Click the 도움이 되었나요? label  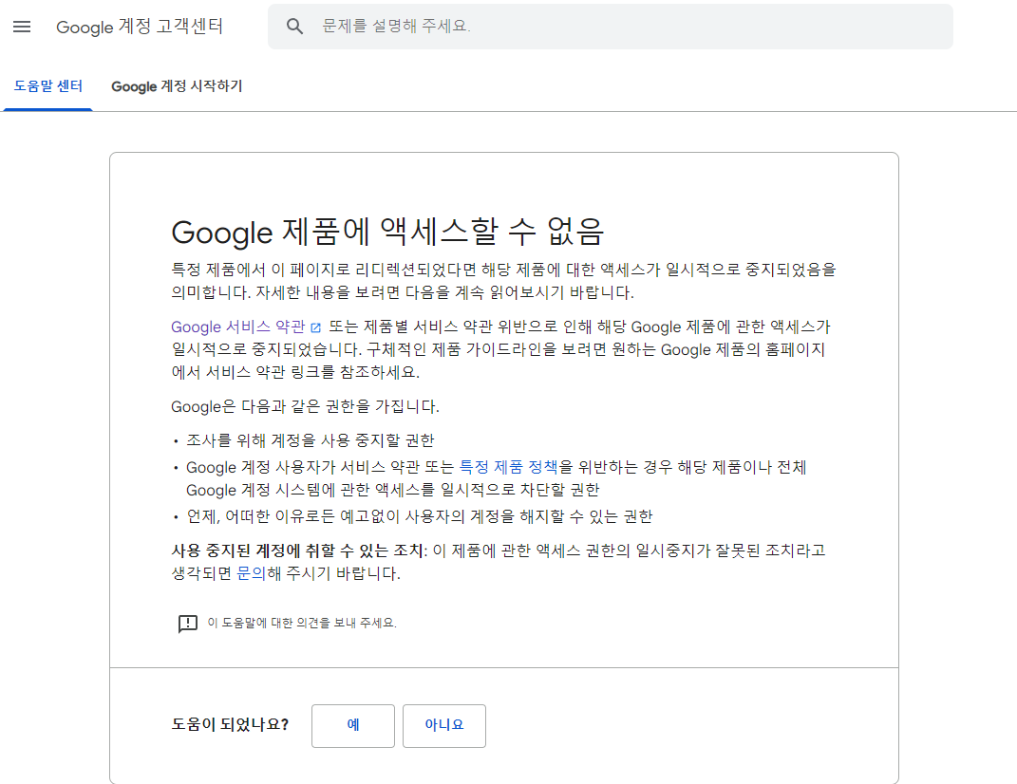230,724
